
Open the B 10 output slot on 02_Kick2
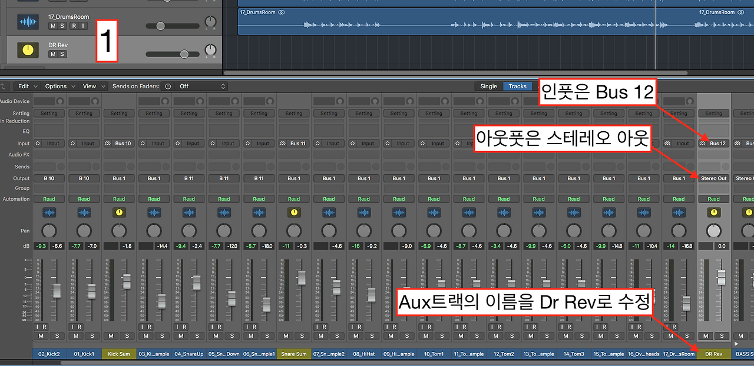(49, 178)
